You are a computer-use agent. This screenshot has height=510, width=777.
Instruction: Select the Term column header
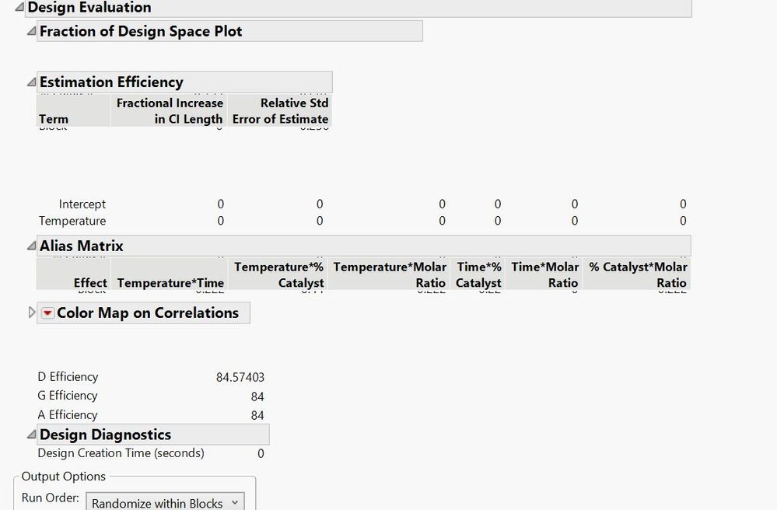pyautogui.click(x=54, y=119)
